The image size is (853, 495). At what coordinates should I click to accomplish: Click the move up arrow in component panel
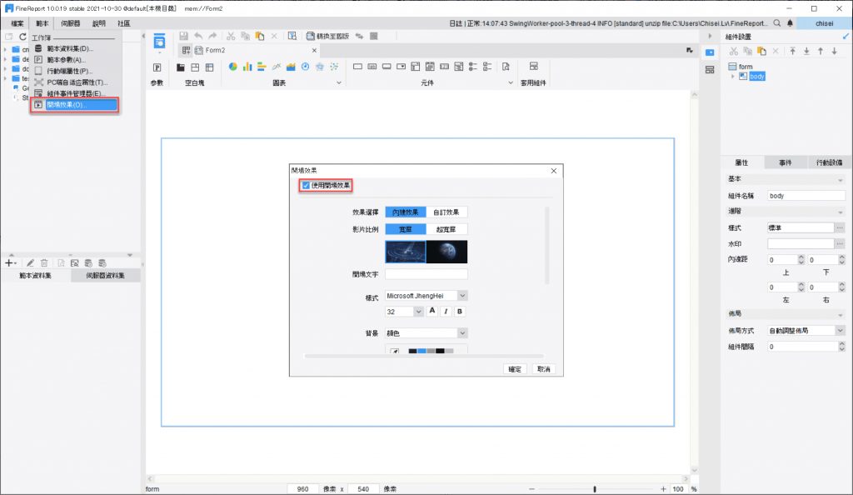[x=821, y=51]
